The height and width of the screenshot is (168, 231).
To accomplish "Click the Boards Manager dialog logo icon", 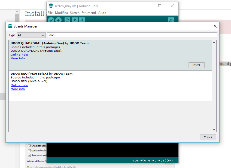I will 10,26.
